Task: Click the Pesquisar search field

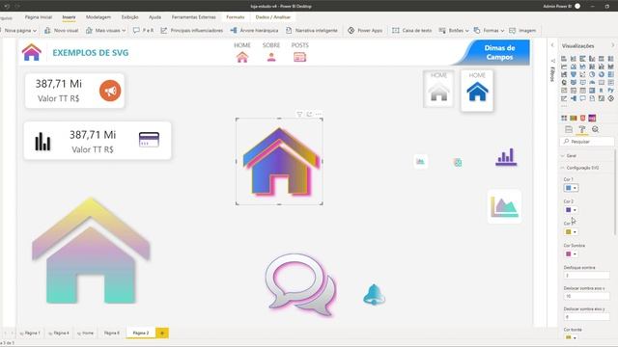Action: 587,142
